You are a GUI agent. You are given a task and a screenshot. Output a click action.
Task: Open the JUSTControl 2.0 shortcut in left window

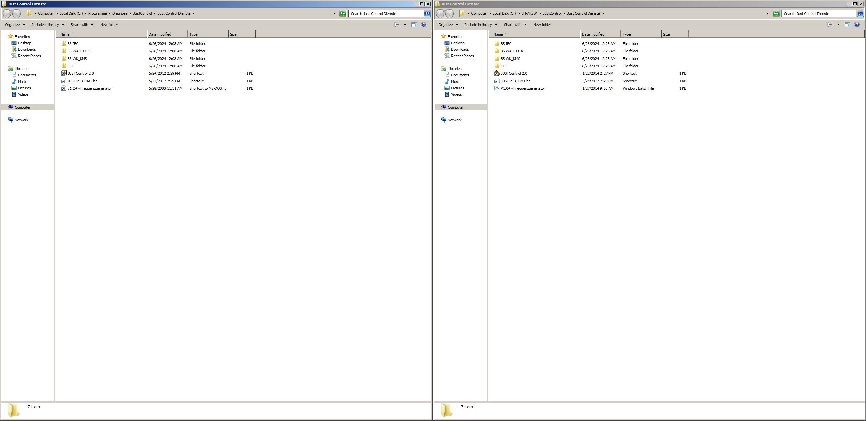[81, 73]
